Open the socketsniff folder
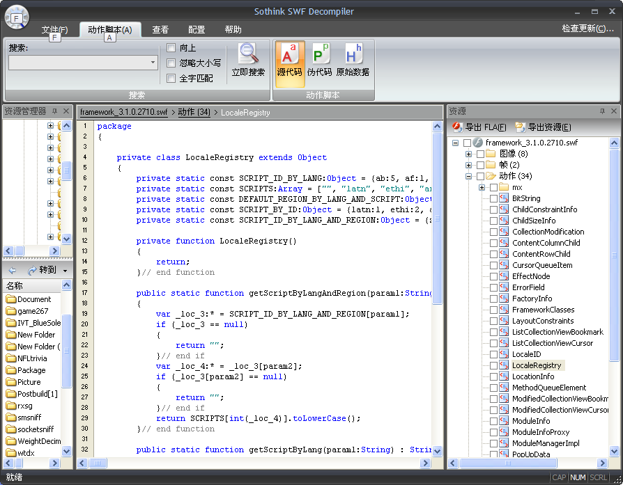This screenshot has width=623, height=485. pos(30,429)
